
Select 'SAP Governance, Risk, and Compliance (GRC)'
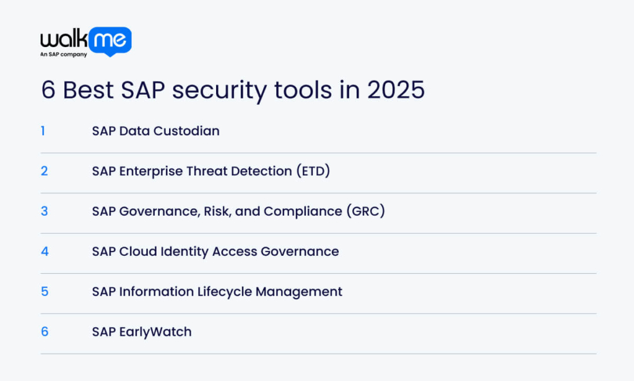pyautogui.click(x=238, y=211)
